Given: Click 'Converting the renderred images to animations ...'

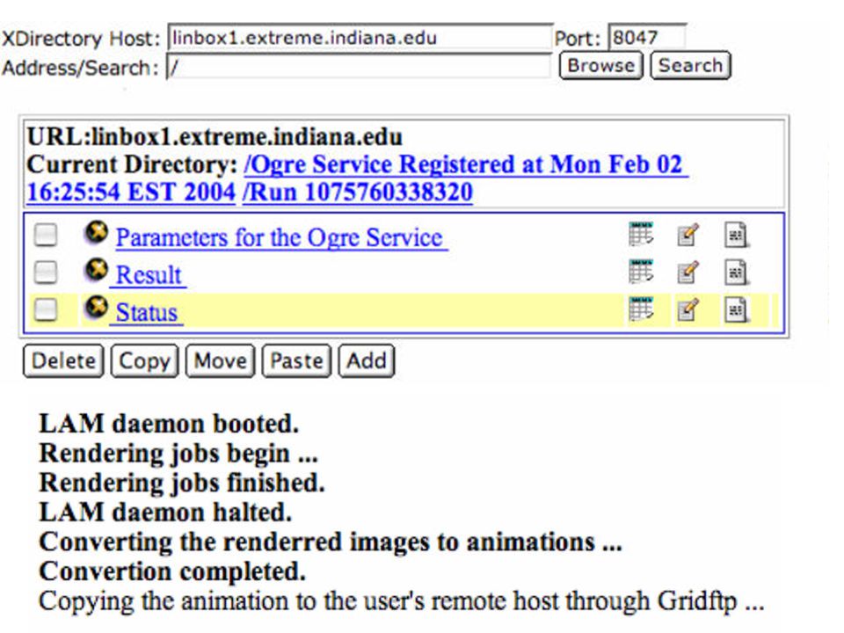Looking at the screenshot, I should tap(331, 542).
